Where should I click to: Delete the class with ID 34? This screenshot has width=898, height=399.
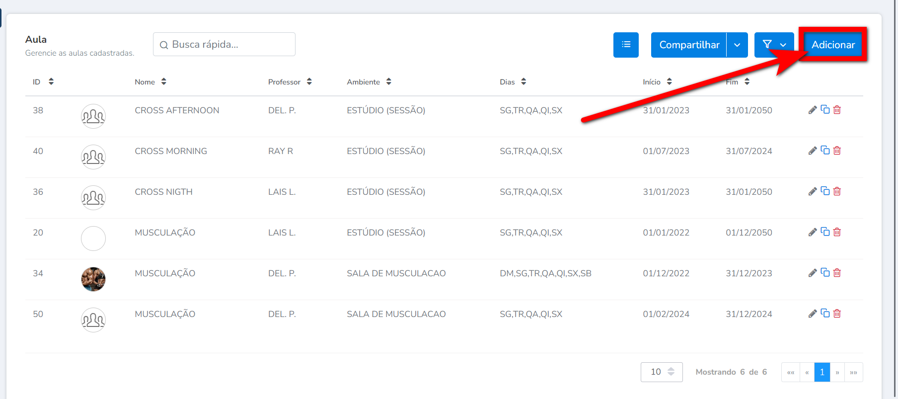pyautogui.click(x=837, y=273)
